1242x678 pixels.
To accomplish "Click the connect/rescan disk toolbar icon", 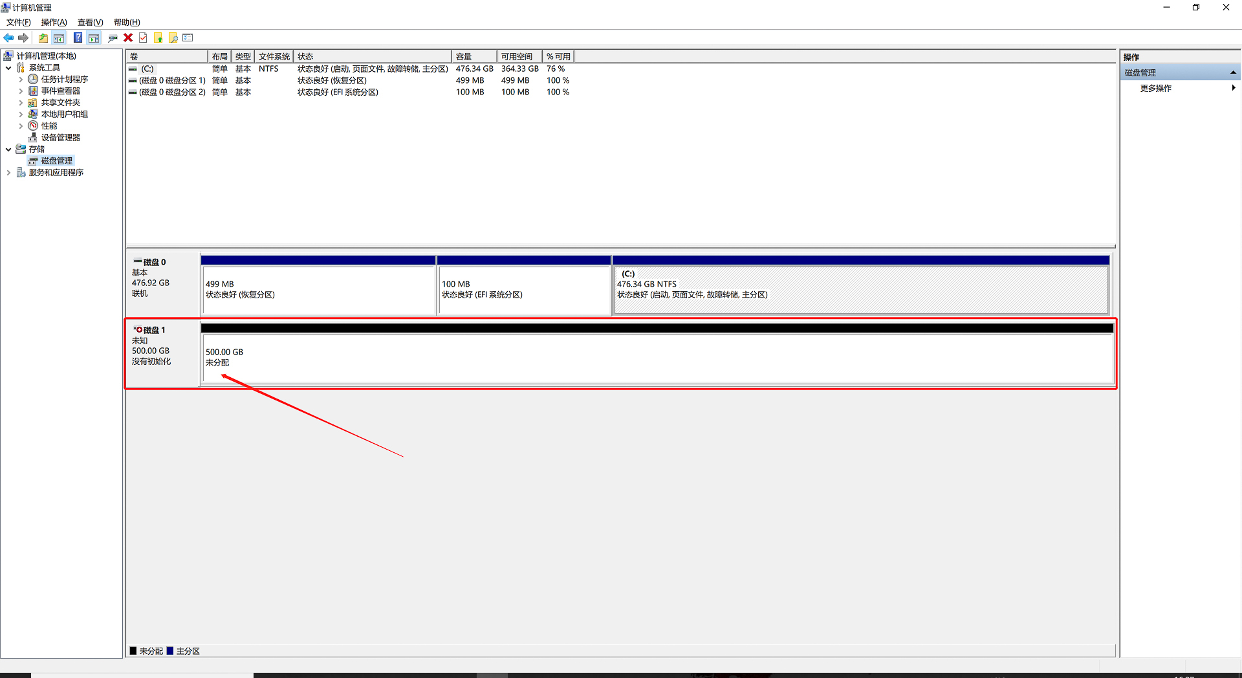I will (113, 38).
